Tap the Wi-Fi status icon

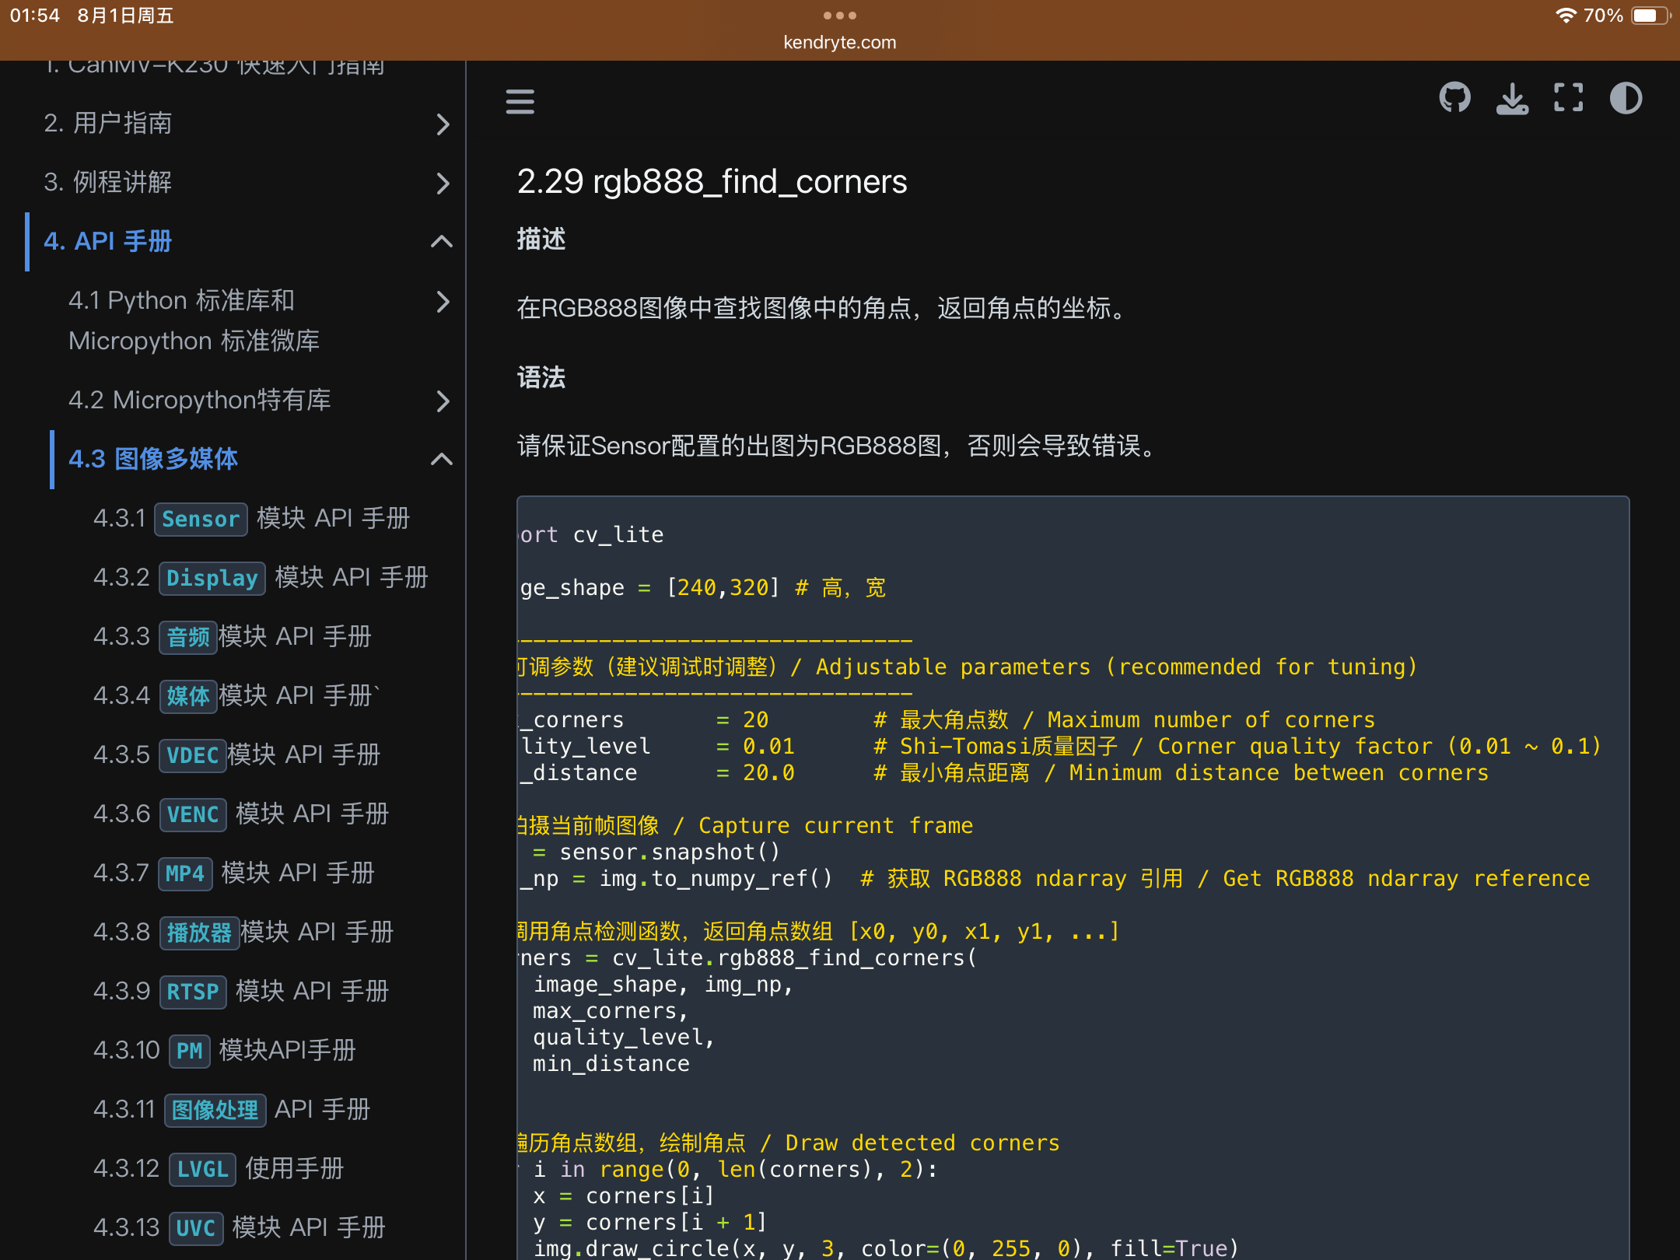point(1565,16)
